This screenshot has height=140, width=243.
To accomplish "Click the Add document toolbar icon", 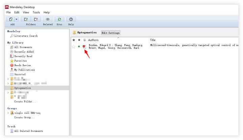I will click(x=10, y=19).
